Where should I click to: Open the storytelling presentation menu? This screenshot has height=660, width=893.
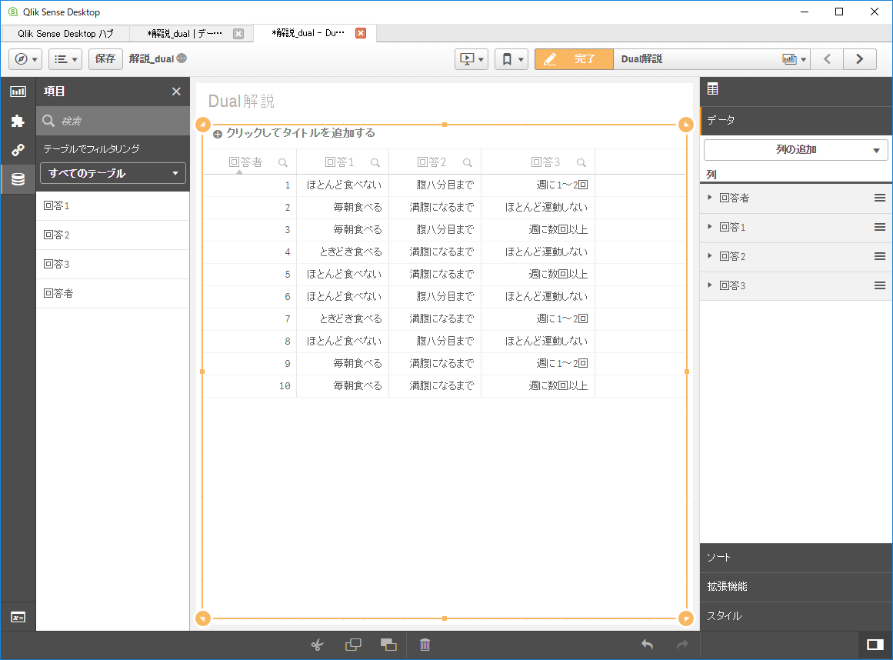[x=471, y=59]
